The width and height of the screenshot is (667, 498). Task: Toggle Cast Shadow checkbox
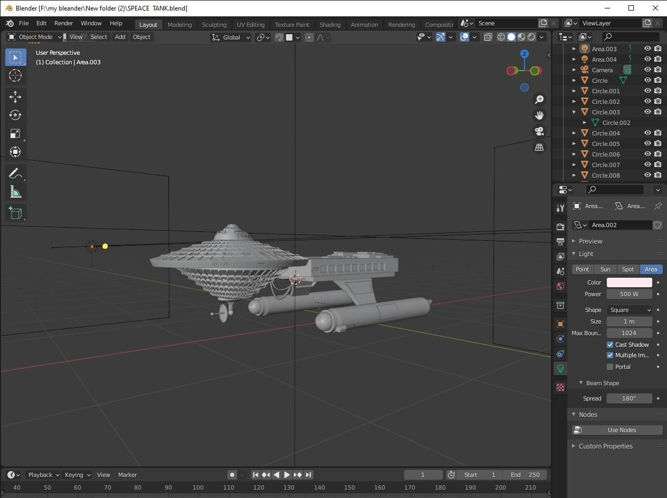coord(610,345)
